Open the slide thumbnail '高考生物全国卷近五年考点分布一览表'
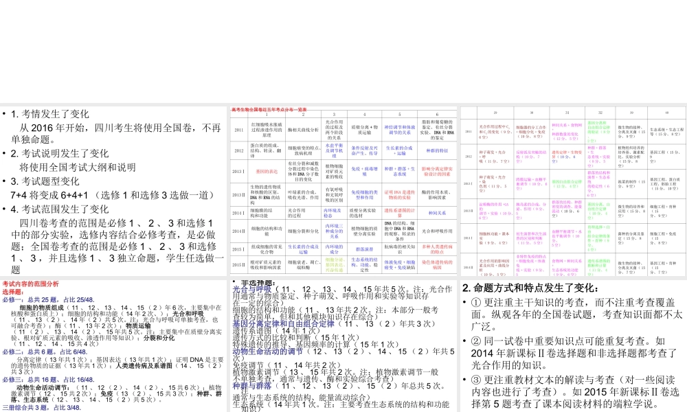Image resolution: width=687 pixels, height=412 pixels. point(343,191)
